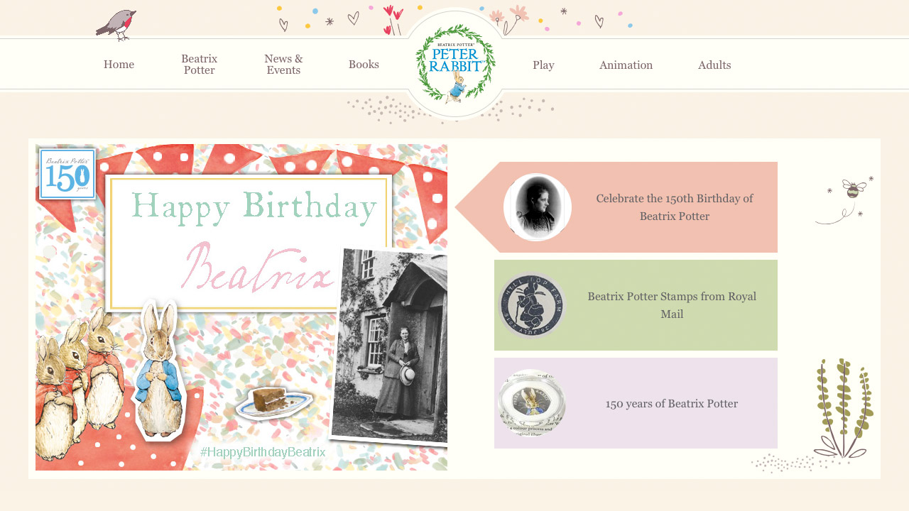Screen dimensions: 909x511
Task: Open the Beatrix Potter menu item
Action: (200, 65)
